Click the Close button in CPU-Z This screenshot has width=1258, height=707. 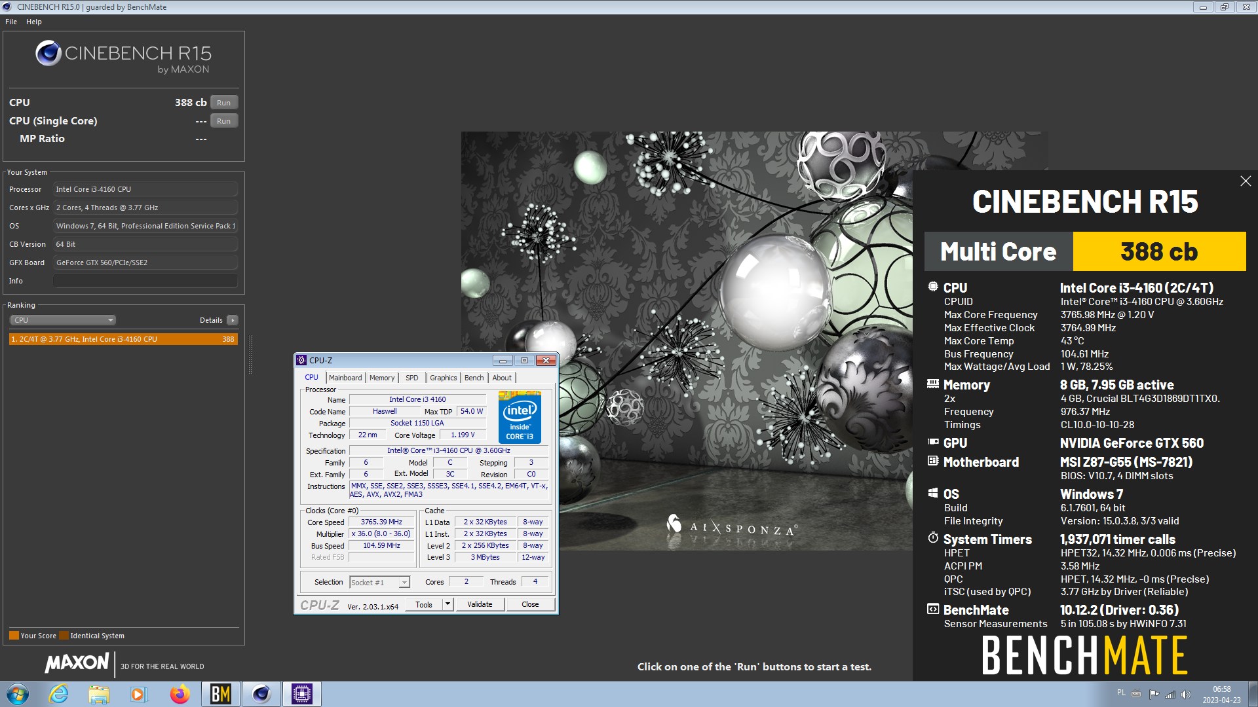pos(530,604)
